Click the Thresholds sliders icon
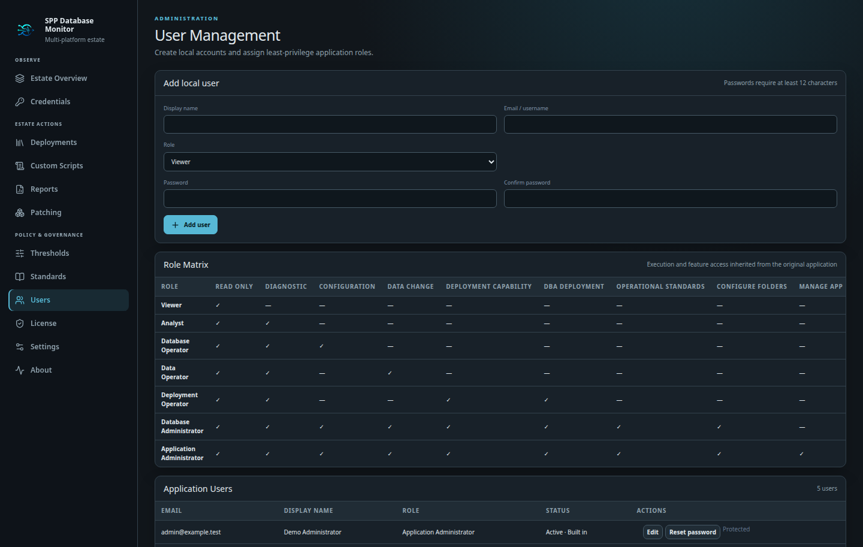 point(20,253)
